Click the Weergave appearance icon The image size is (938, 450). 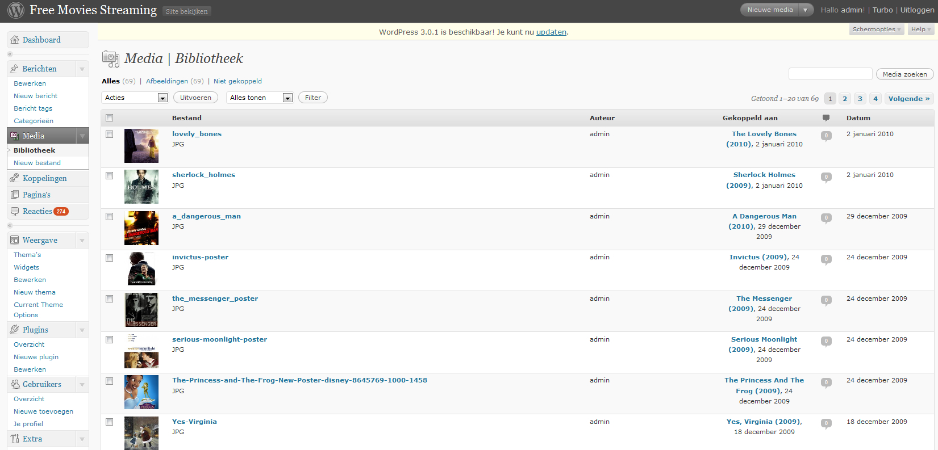(15, 240)
